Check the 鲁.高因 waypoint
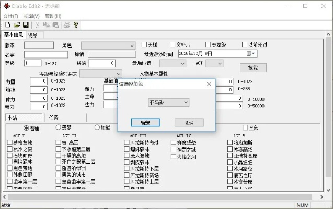This screenshot has width=333, height=209. coord(59,142)
